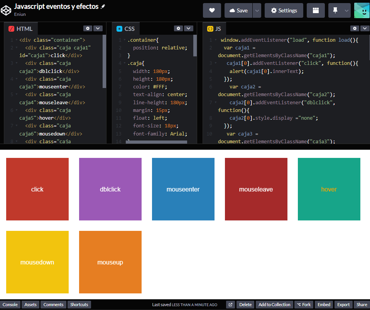Open Embed options

(324, 305)
